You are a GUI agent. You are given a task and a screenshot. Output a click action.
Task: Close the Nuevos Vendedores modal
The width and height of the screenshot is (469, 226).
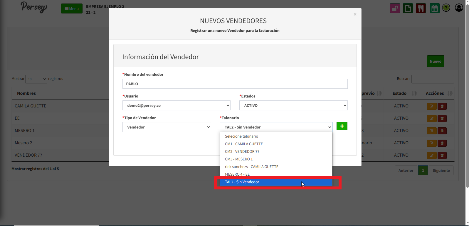point(355,14)
